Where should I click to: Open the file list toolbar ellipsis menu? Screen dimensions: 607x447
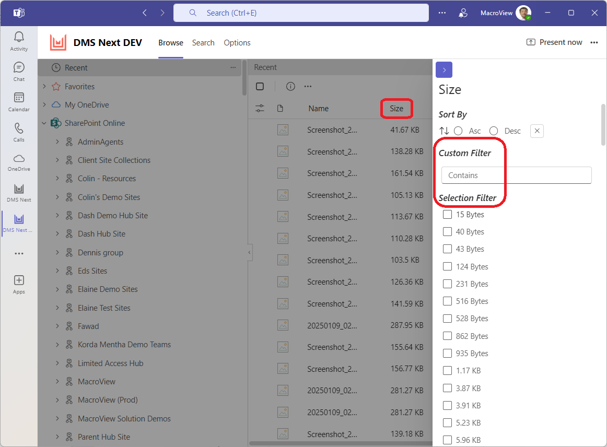308,86
